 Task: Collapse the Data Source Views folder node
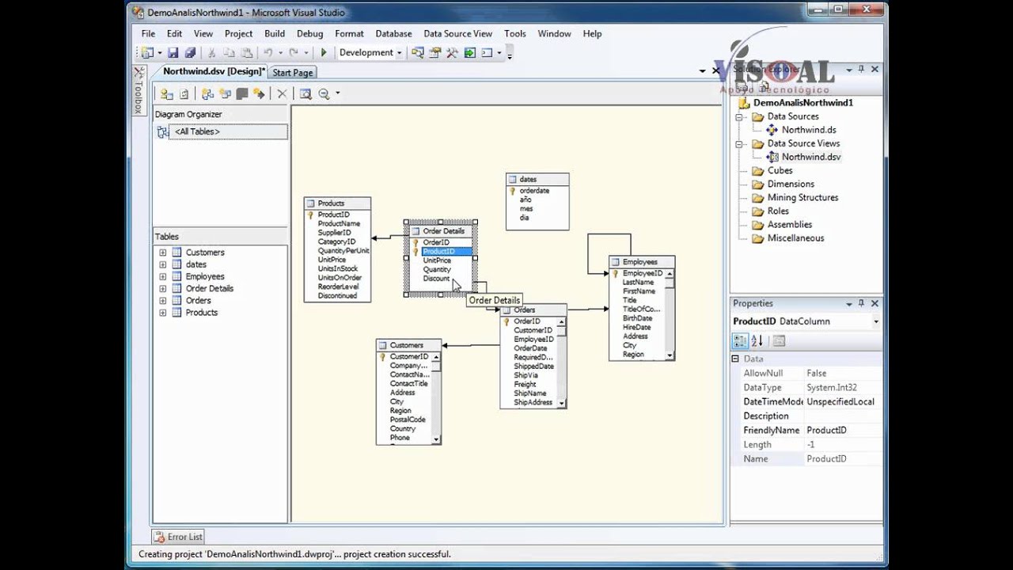click(740, 144)
